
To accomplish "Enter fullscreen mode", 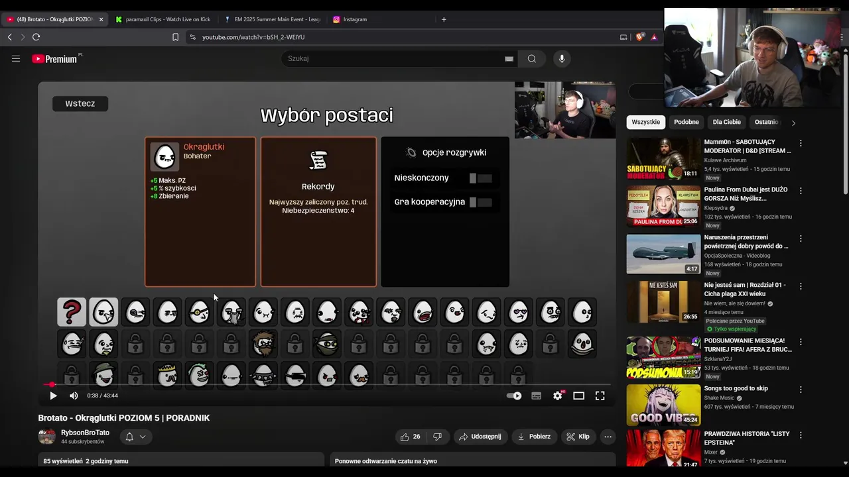I will point(600,396).
